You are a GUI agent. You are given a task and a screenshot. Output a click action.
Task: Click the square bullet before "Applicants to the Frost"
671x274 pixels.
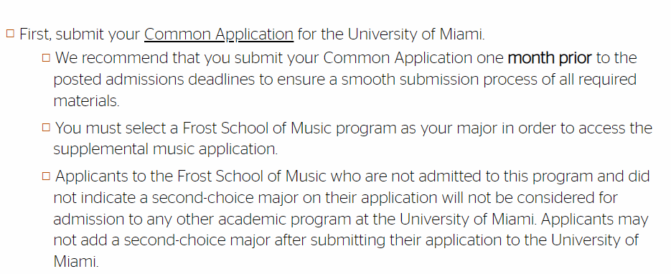click(x=46, y=176)
